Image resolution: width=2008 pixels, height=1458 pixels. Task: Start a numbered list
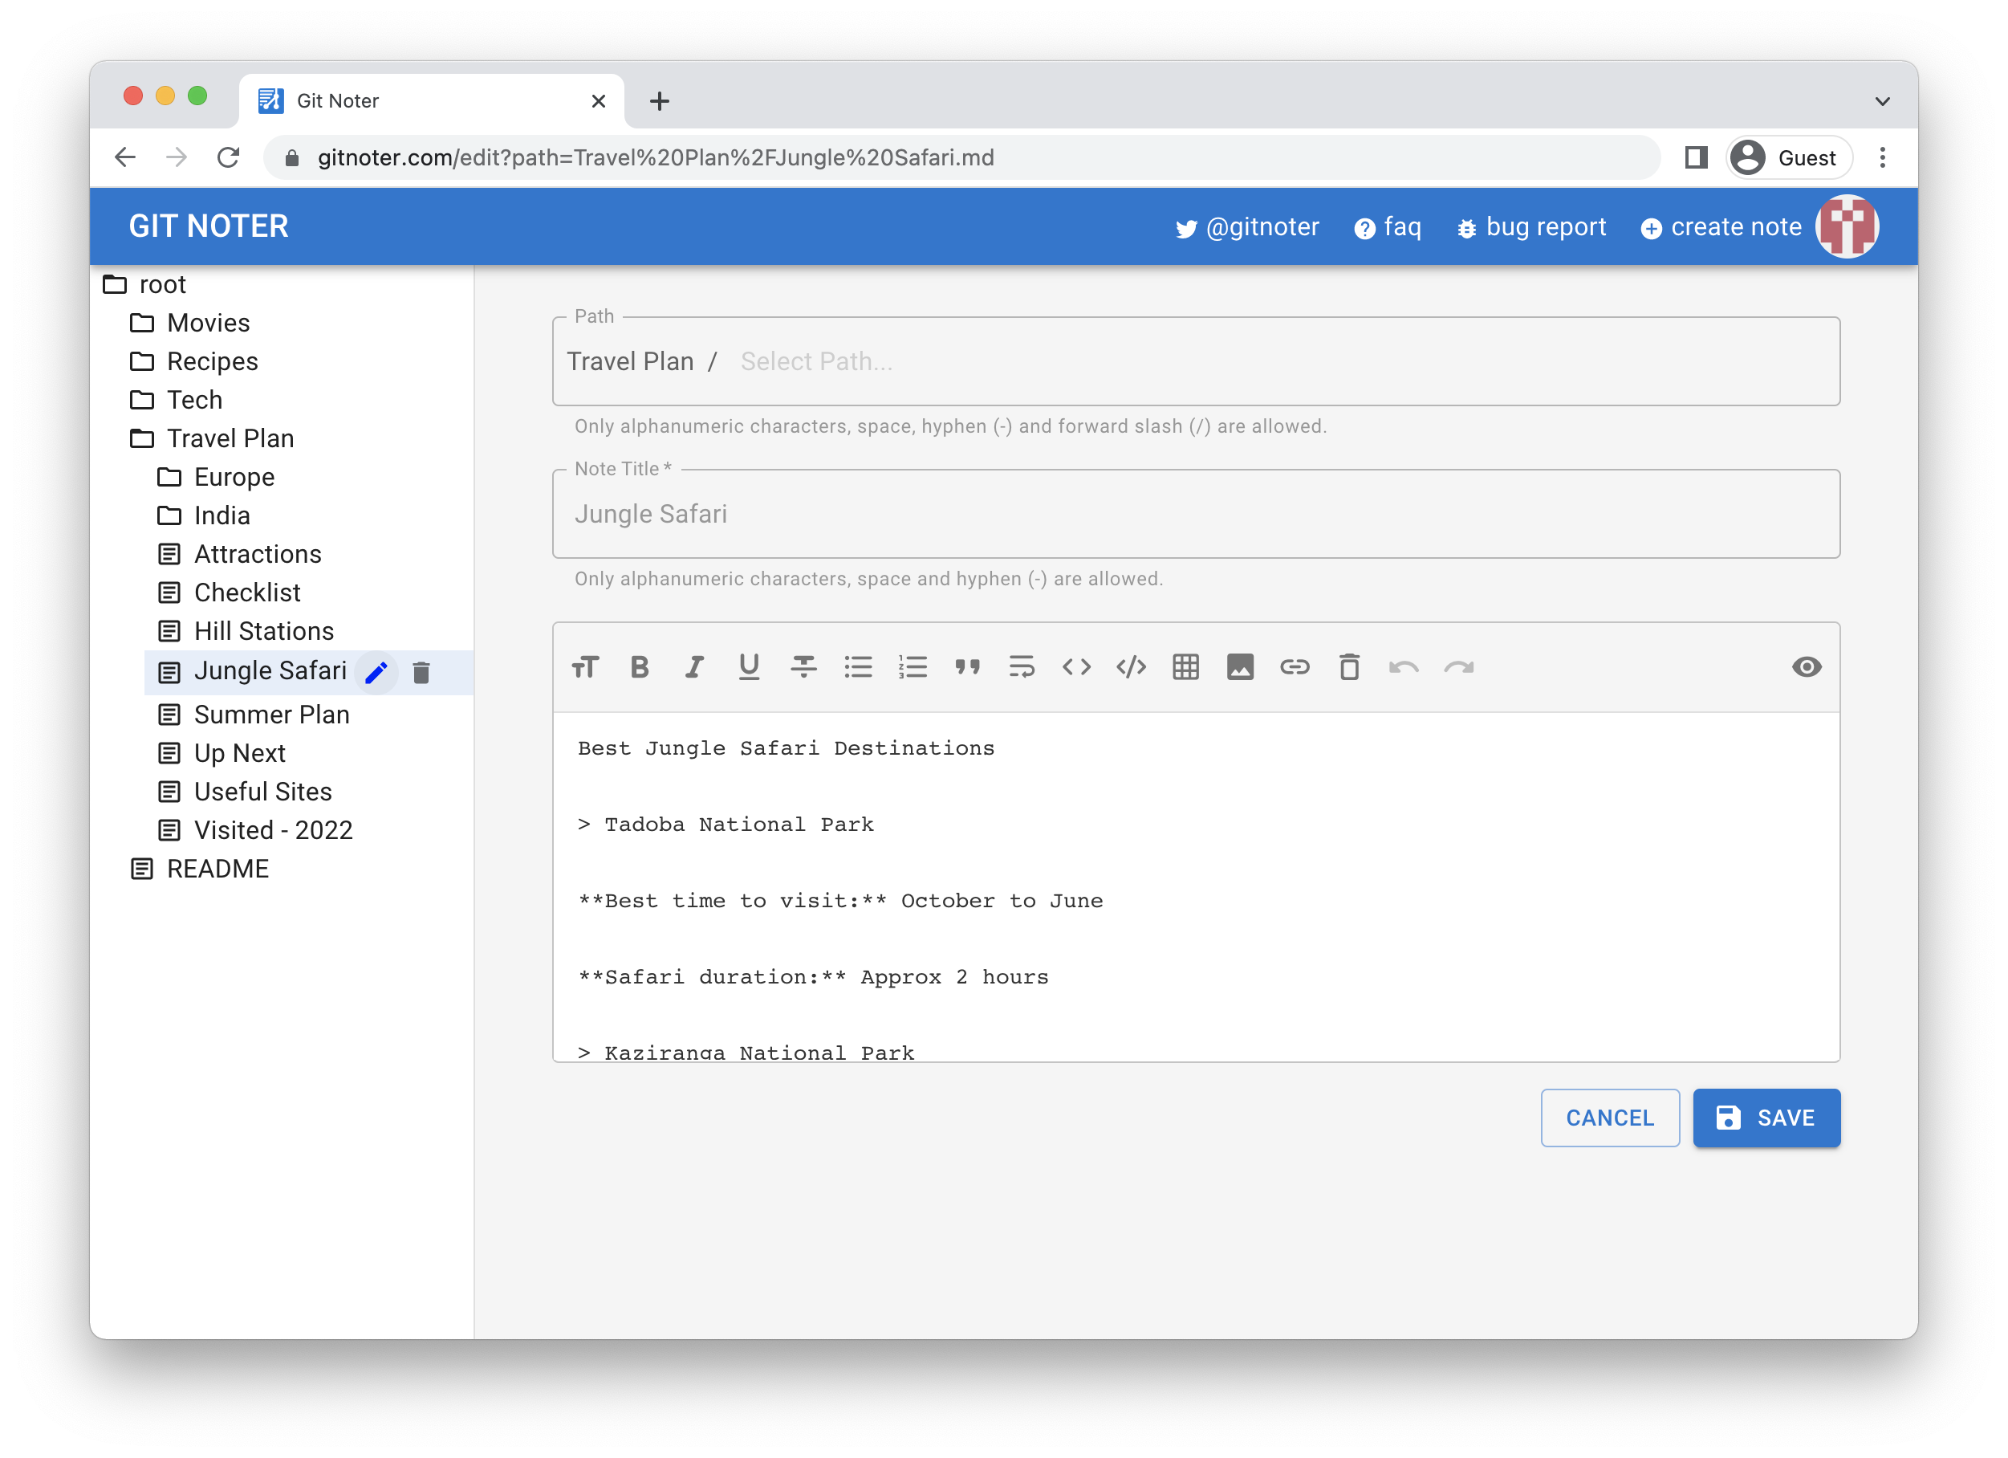[912, 667]
